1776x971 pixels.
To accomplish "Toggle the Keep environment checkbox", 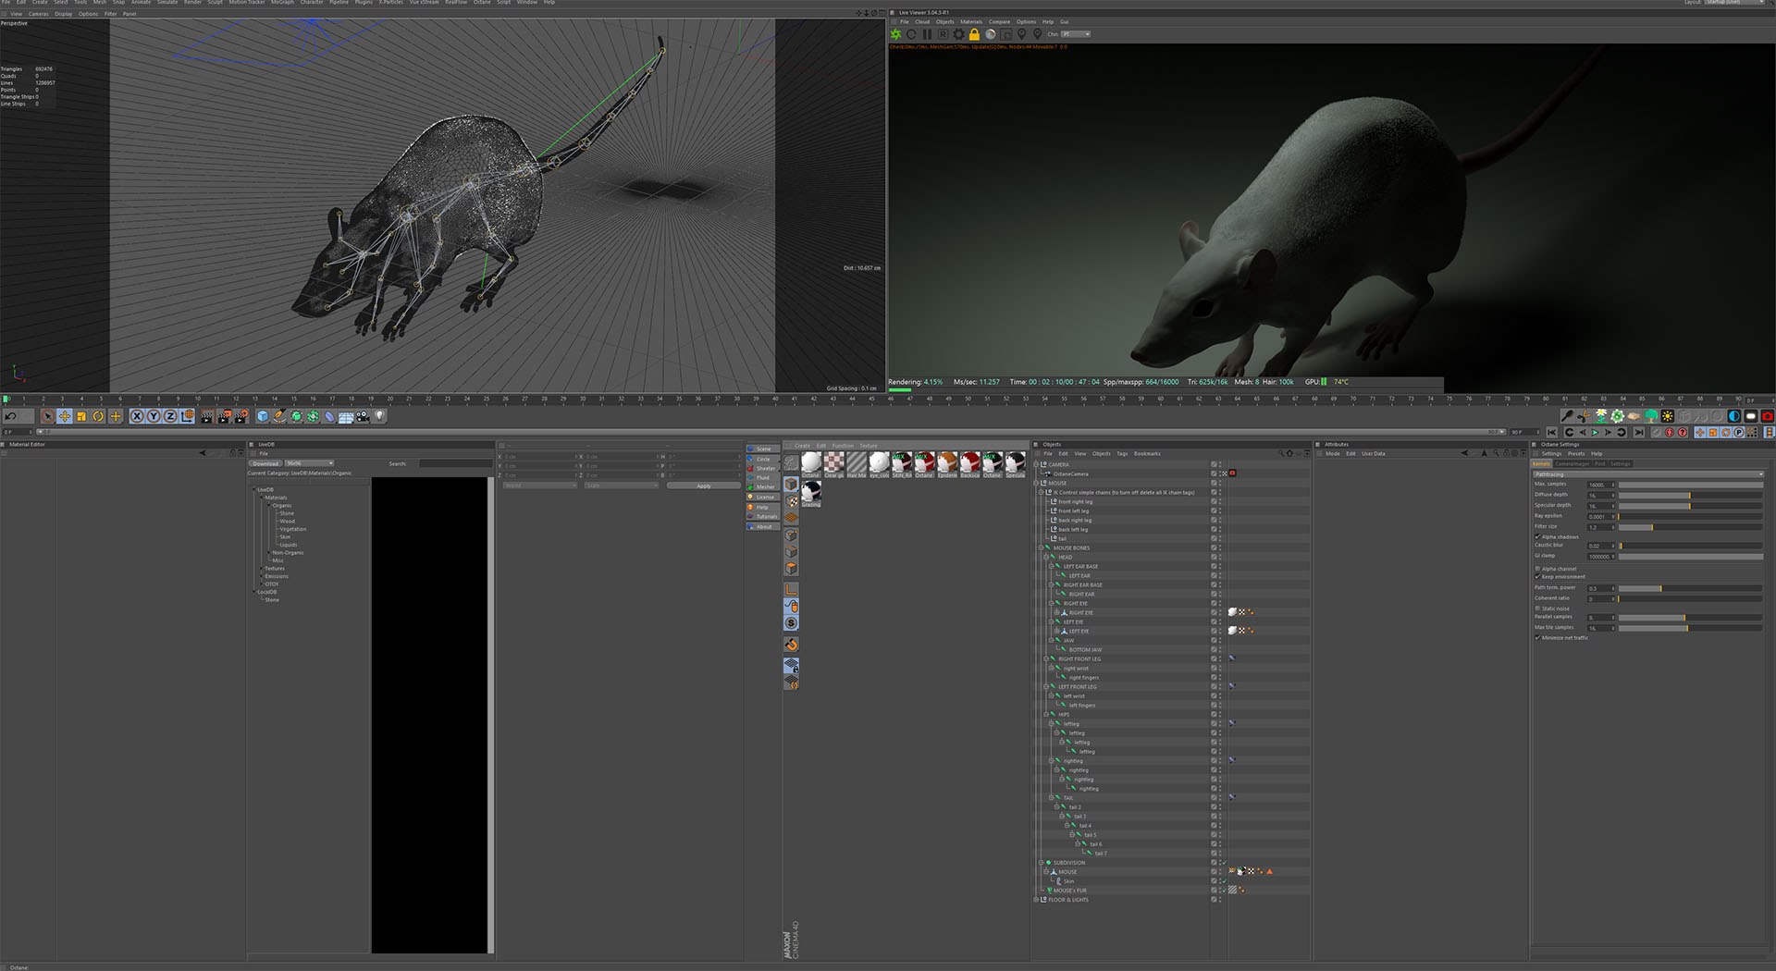I will [x=1537, y=576].
